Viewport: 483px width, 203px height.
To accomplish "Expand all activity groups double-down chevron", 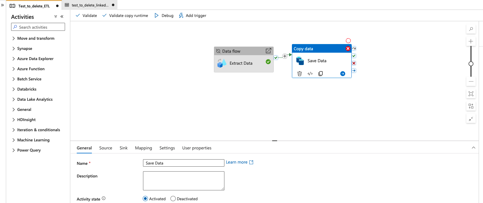I will tap(56, 17).
